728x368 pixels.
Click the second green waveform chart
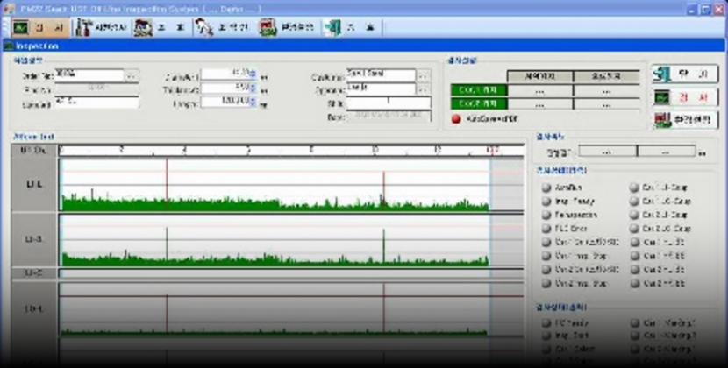(x=291, y=240)
